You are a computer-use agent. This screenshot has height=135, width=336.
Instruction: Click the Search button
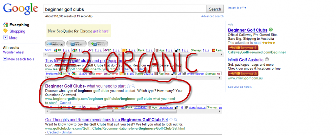pyautogui.click(x=215, y=9)
